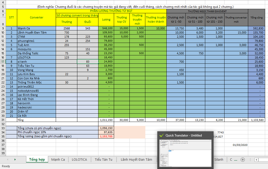The image size is (268, 169).
Task: Select salary cell 548,100
Action: coord(106,28)
